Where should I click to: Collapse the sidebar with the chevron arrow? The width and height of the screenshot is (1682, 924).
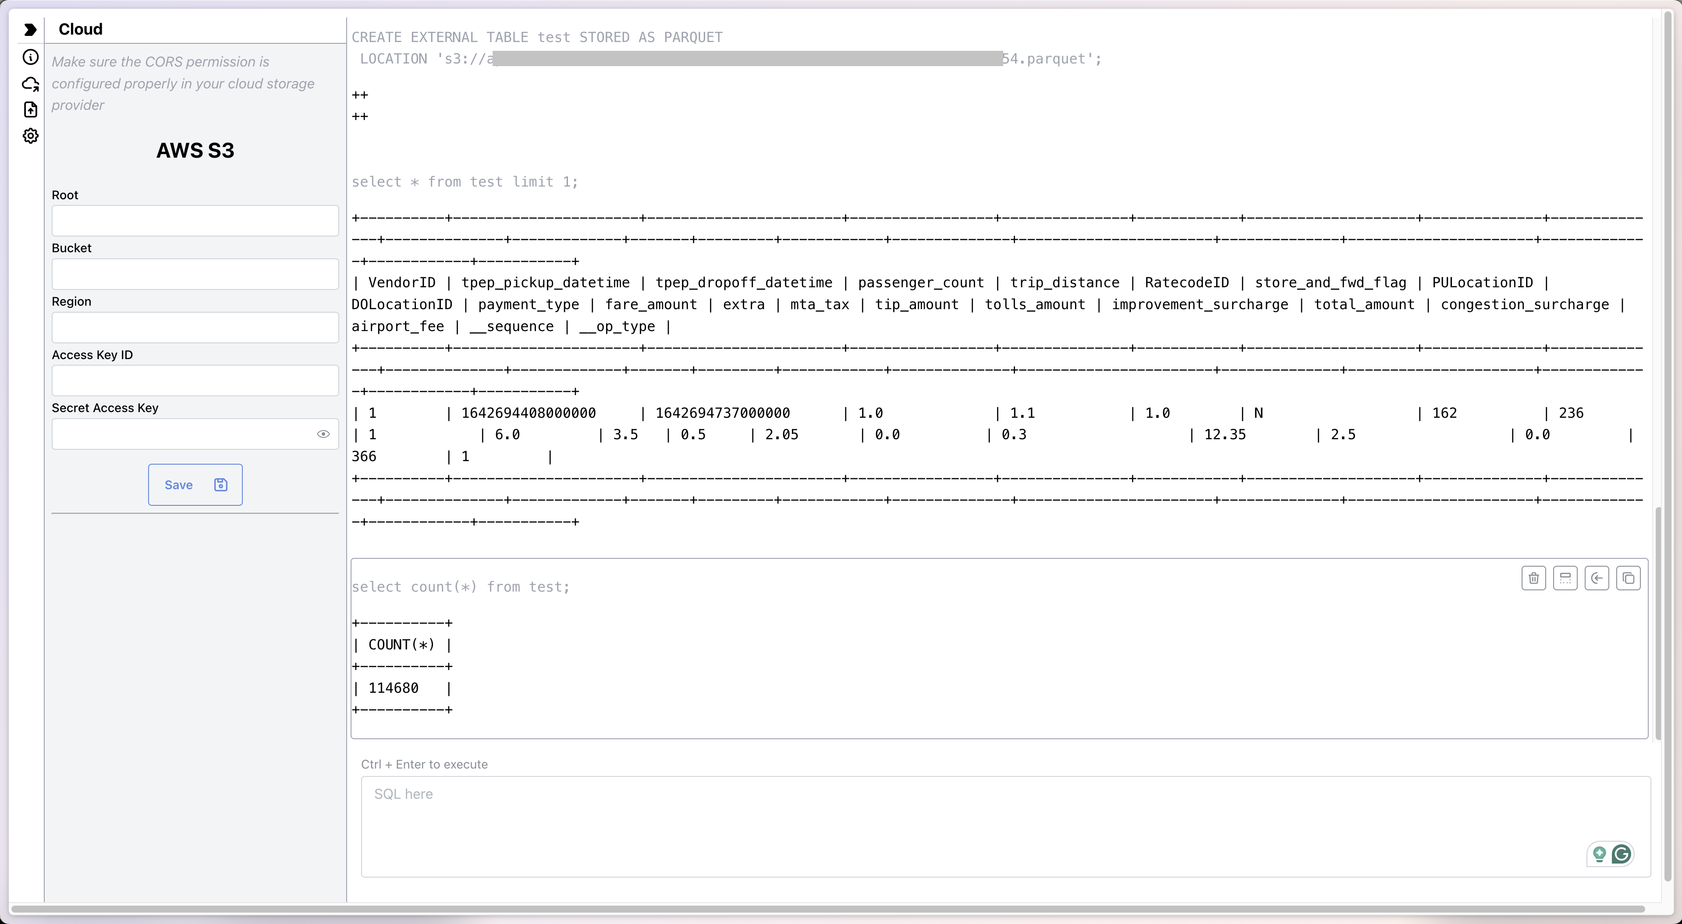click(x=30, y=29)
